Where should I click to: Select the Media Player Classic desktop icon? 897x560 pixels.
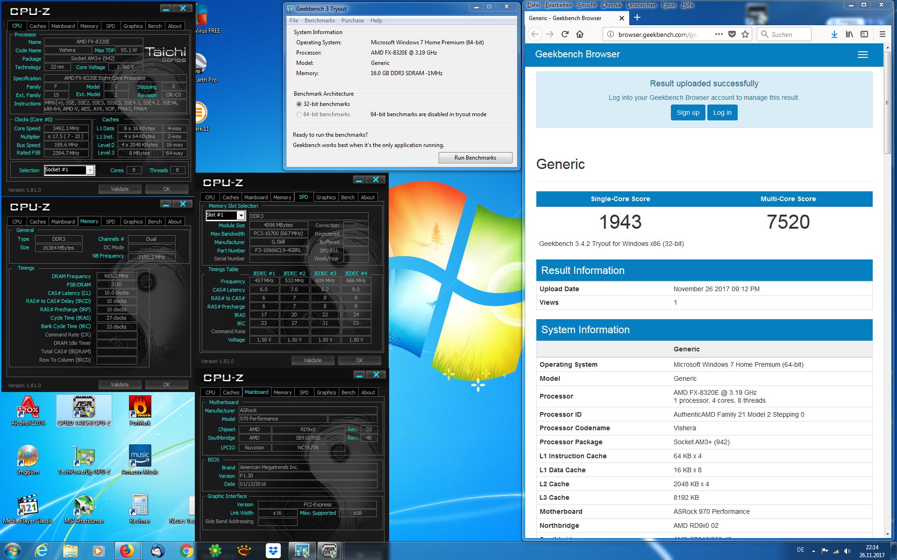28,509
